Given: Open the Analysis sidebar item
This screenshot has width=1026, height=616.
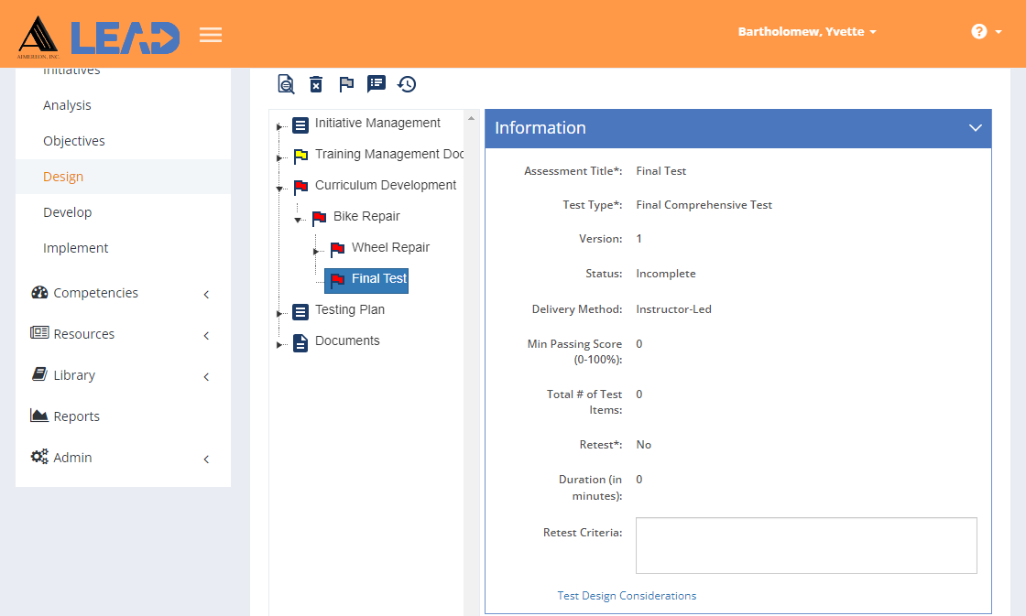Looking at the screenshot, I should pyautogui.click(x=67, y=105).
